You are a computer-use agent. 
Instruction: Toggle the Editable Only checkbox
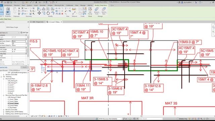[178, 119]
